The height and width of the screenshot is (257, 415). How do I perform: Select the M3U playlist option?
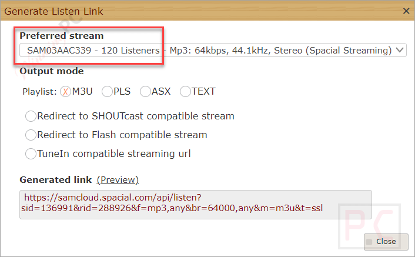point(65,92)
